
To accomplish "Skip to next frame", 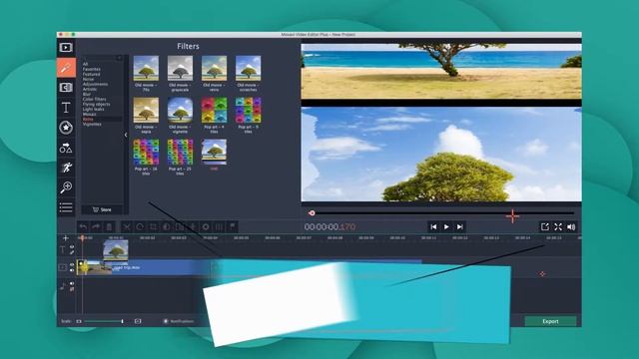I will coord(459,226).
